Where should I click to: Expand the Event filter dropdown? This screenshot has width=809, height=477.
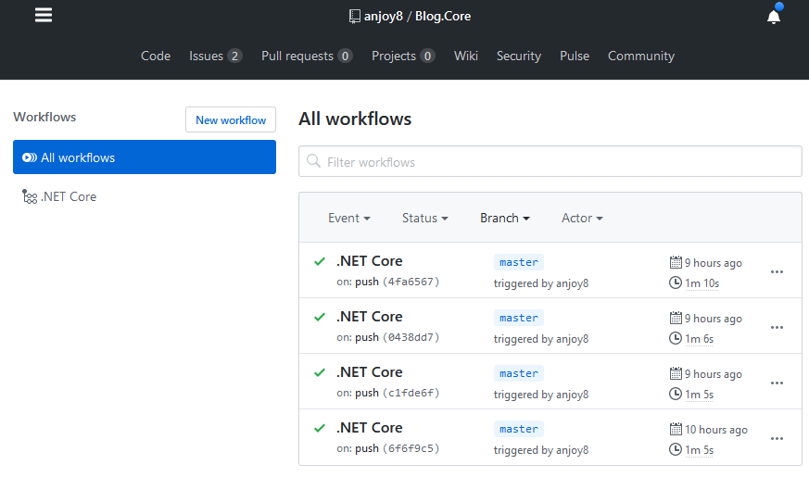tap(349, 219)
